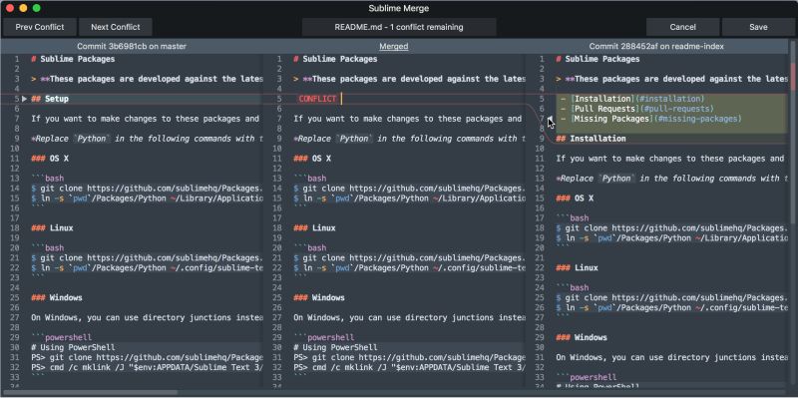Click '[Missing Packages](#missing-packages)' line in right pane

click(x=651, y=119)
